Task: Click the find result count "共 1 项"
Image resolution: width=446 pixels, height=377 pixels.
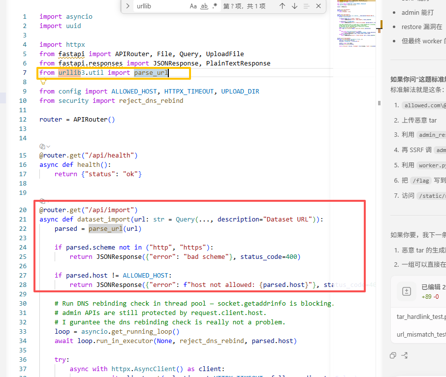Action: click(256, 6)
